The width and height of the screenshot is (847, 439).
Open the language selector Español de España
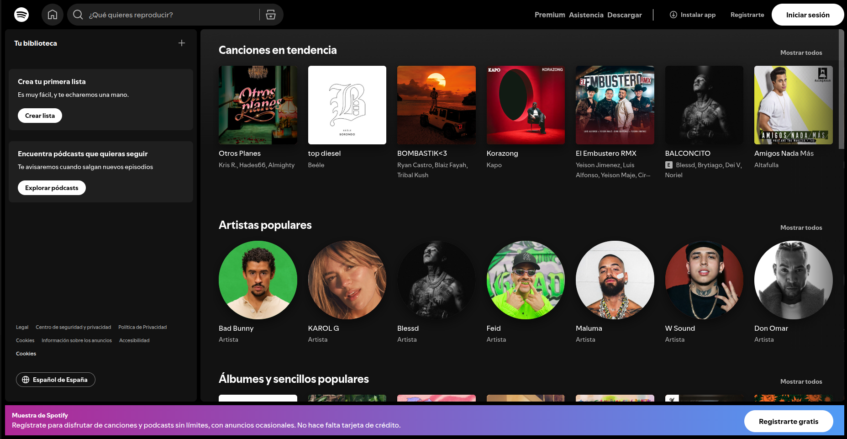(x=55, y=380)
